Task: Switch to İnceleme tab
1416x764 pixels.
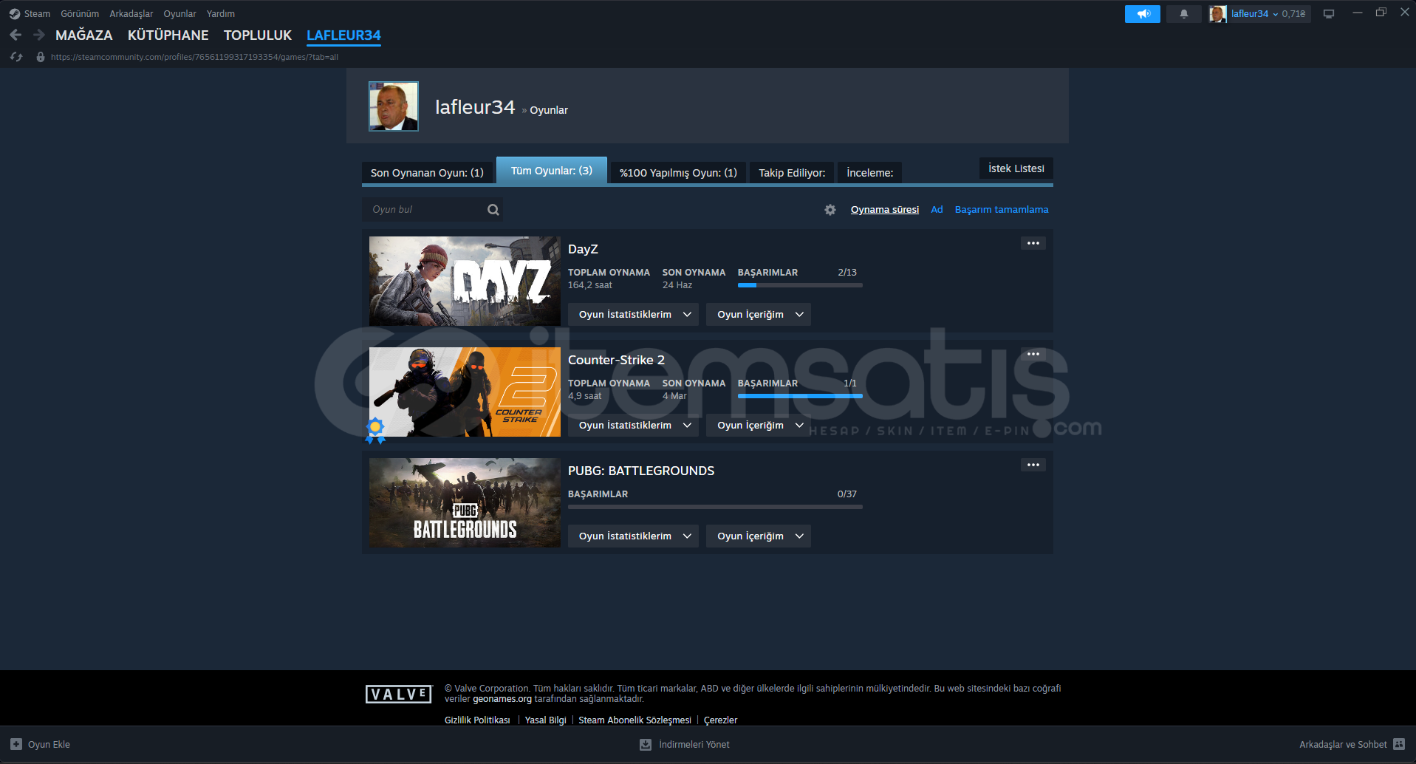Action: click(x=869, y=172)
